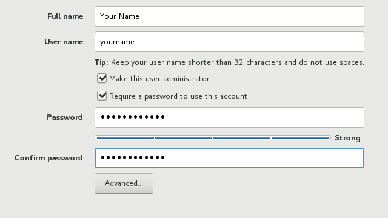Select the Password field
Viewport: 388px width, 218px height.
[x=229, y=117]
